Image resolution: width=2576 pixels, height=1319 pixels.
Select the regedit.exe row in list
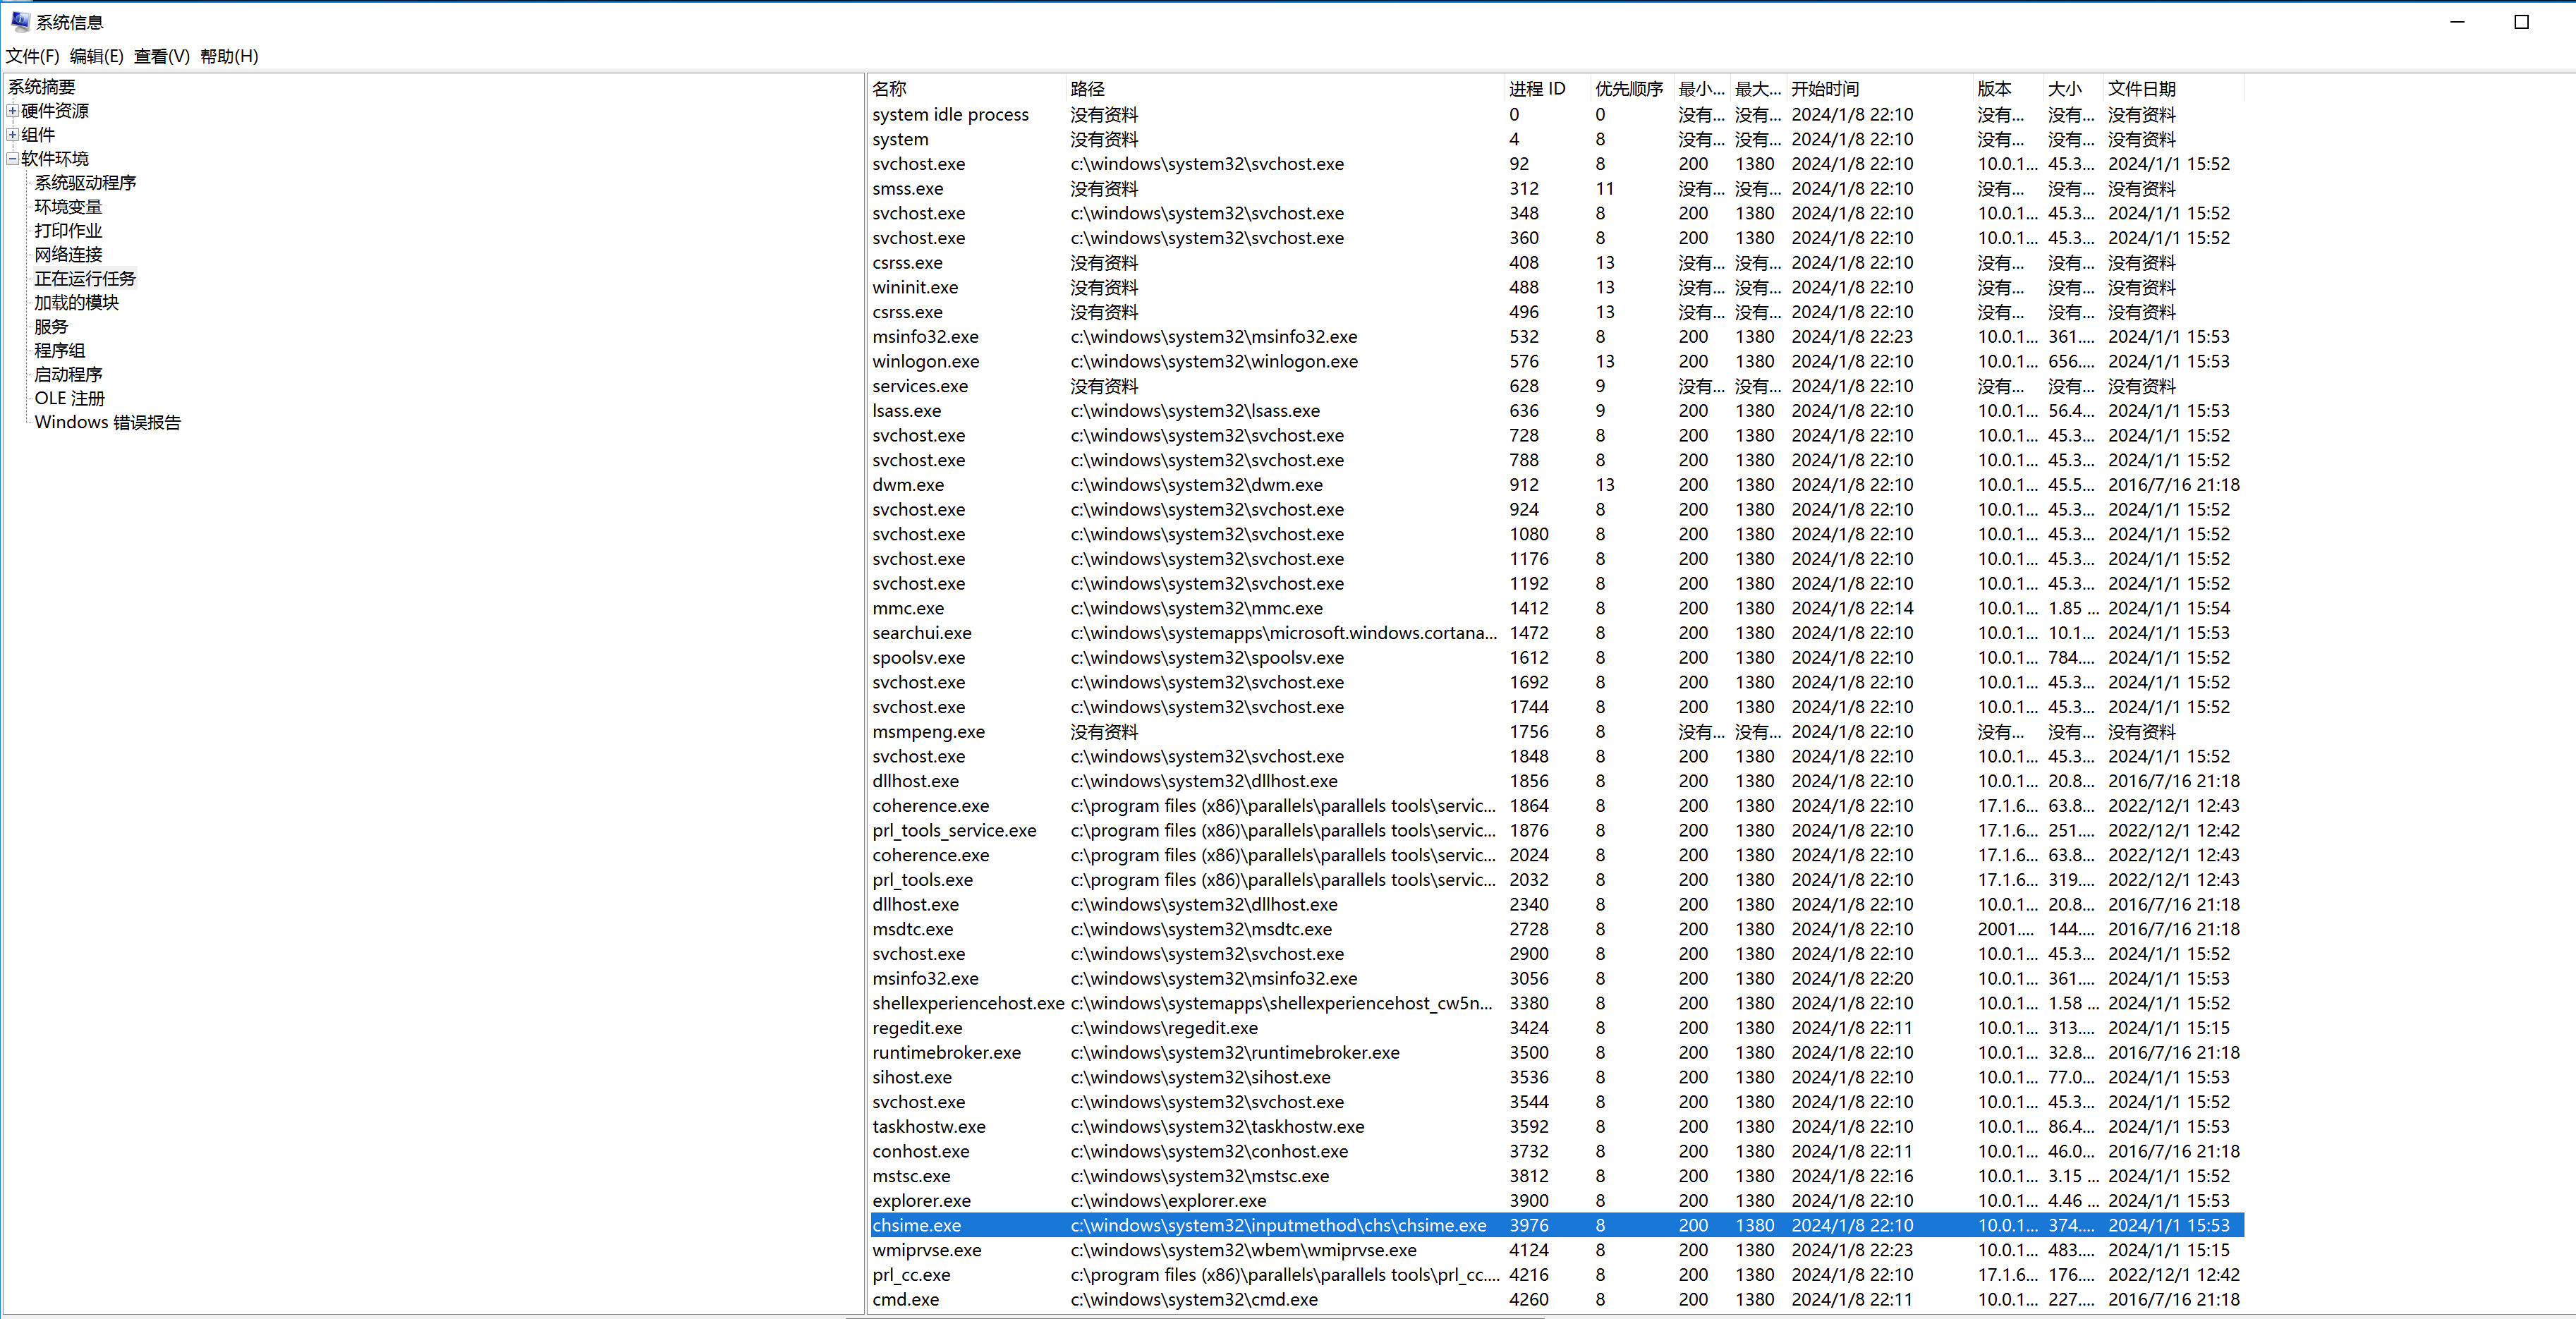pos(917,1028)
